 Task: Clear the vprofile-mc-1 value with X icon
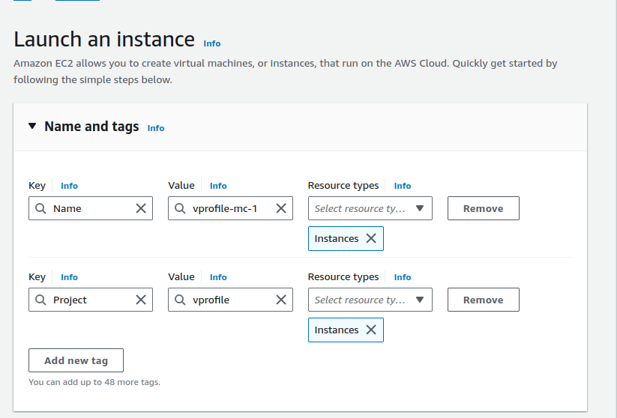tap(281, 208)
